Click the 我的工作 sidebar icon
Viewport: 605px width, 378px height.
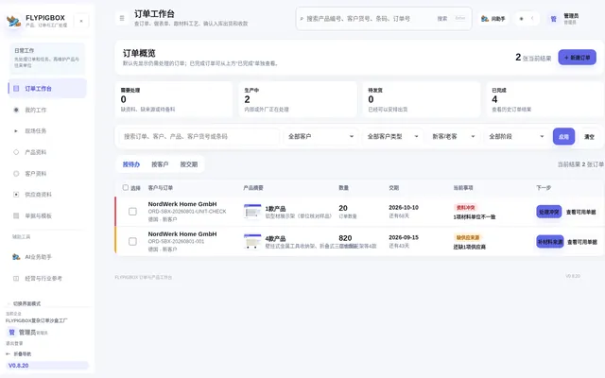pyautogui.click(x=16, y=110)
